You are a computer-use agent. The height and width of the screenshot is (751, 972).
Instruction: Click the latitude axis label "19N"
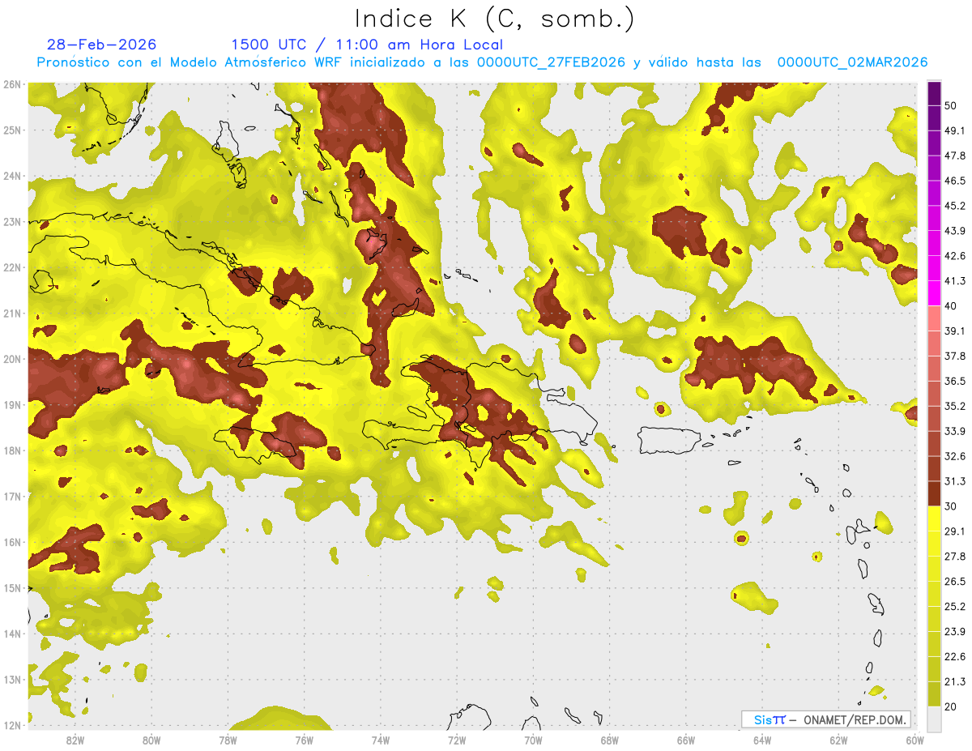point(12,405)
